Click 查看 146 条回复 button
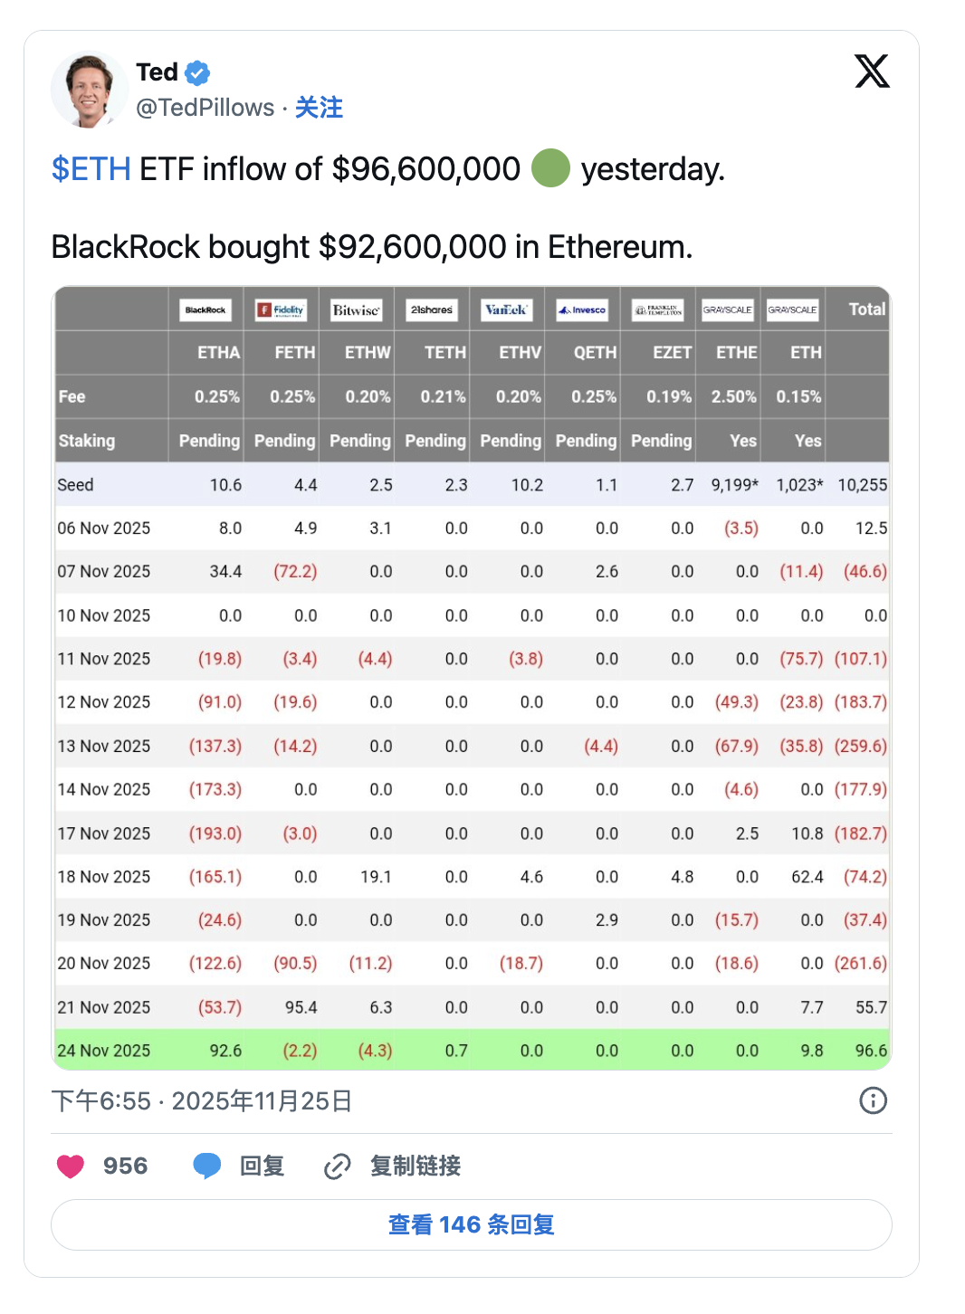Viewport: 965px width, 1314px height. coord(472,1224)
